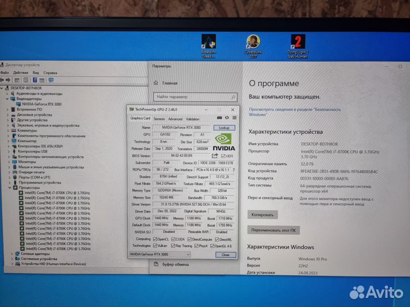Click the GPU-Z screenshot camera icon
The width and height of the screenshot is (410, 307).
click(x=219, y=118)
